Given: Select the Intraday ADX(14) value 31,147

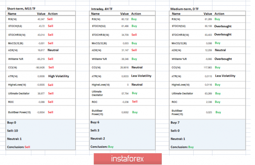Looking at the screenshot, I should (124, 50).
